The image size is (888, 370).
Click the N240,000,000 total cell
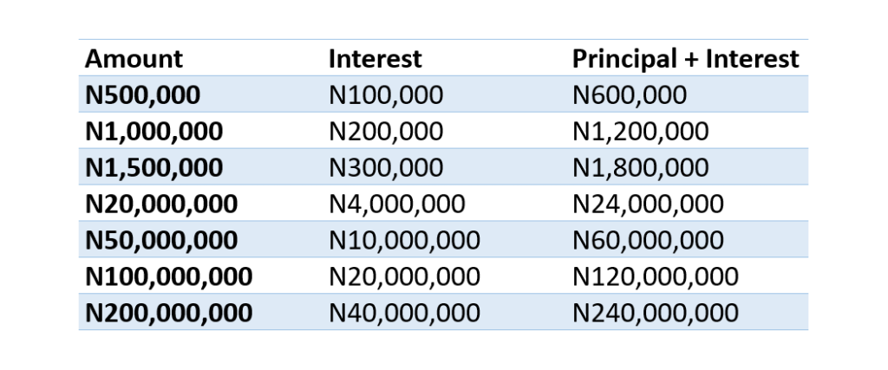click(656, 313)
